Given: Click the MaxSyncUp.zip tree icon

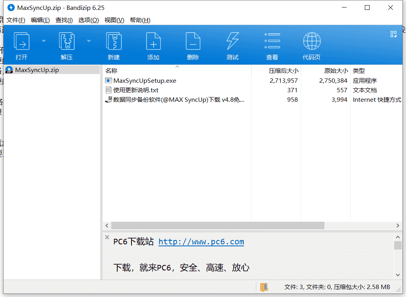Looking at the screenshot, I should click(x=9, y=70).
